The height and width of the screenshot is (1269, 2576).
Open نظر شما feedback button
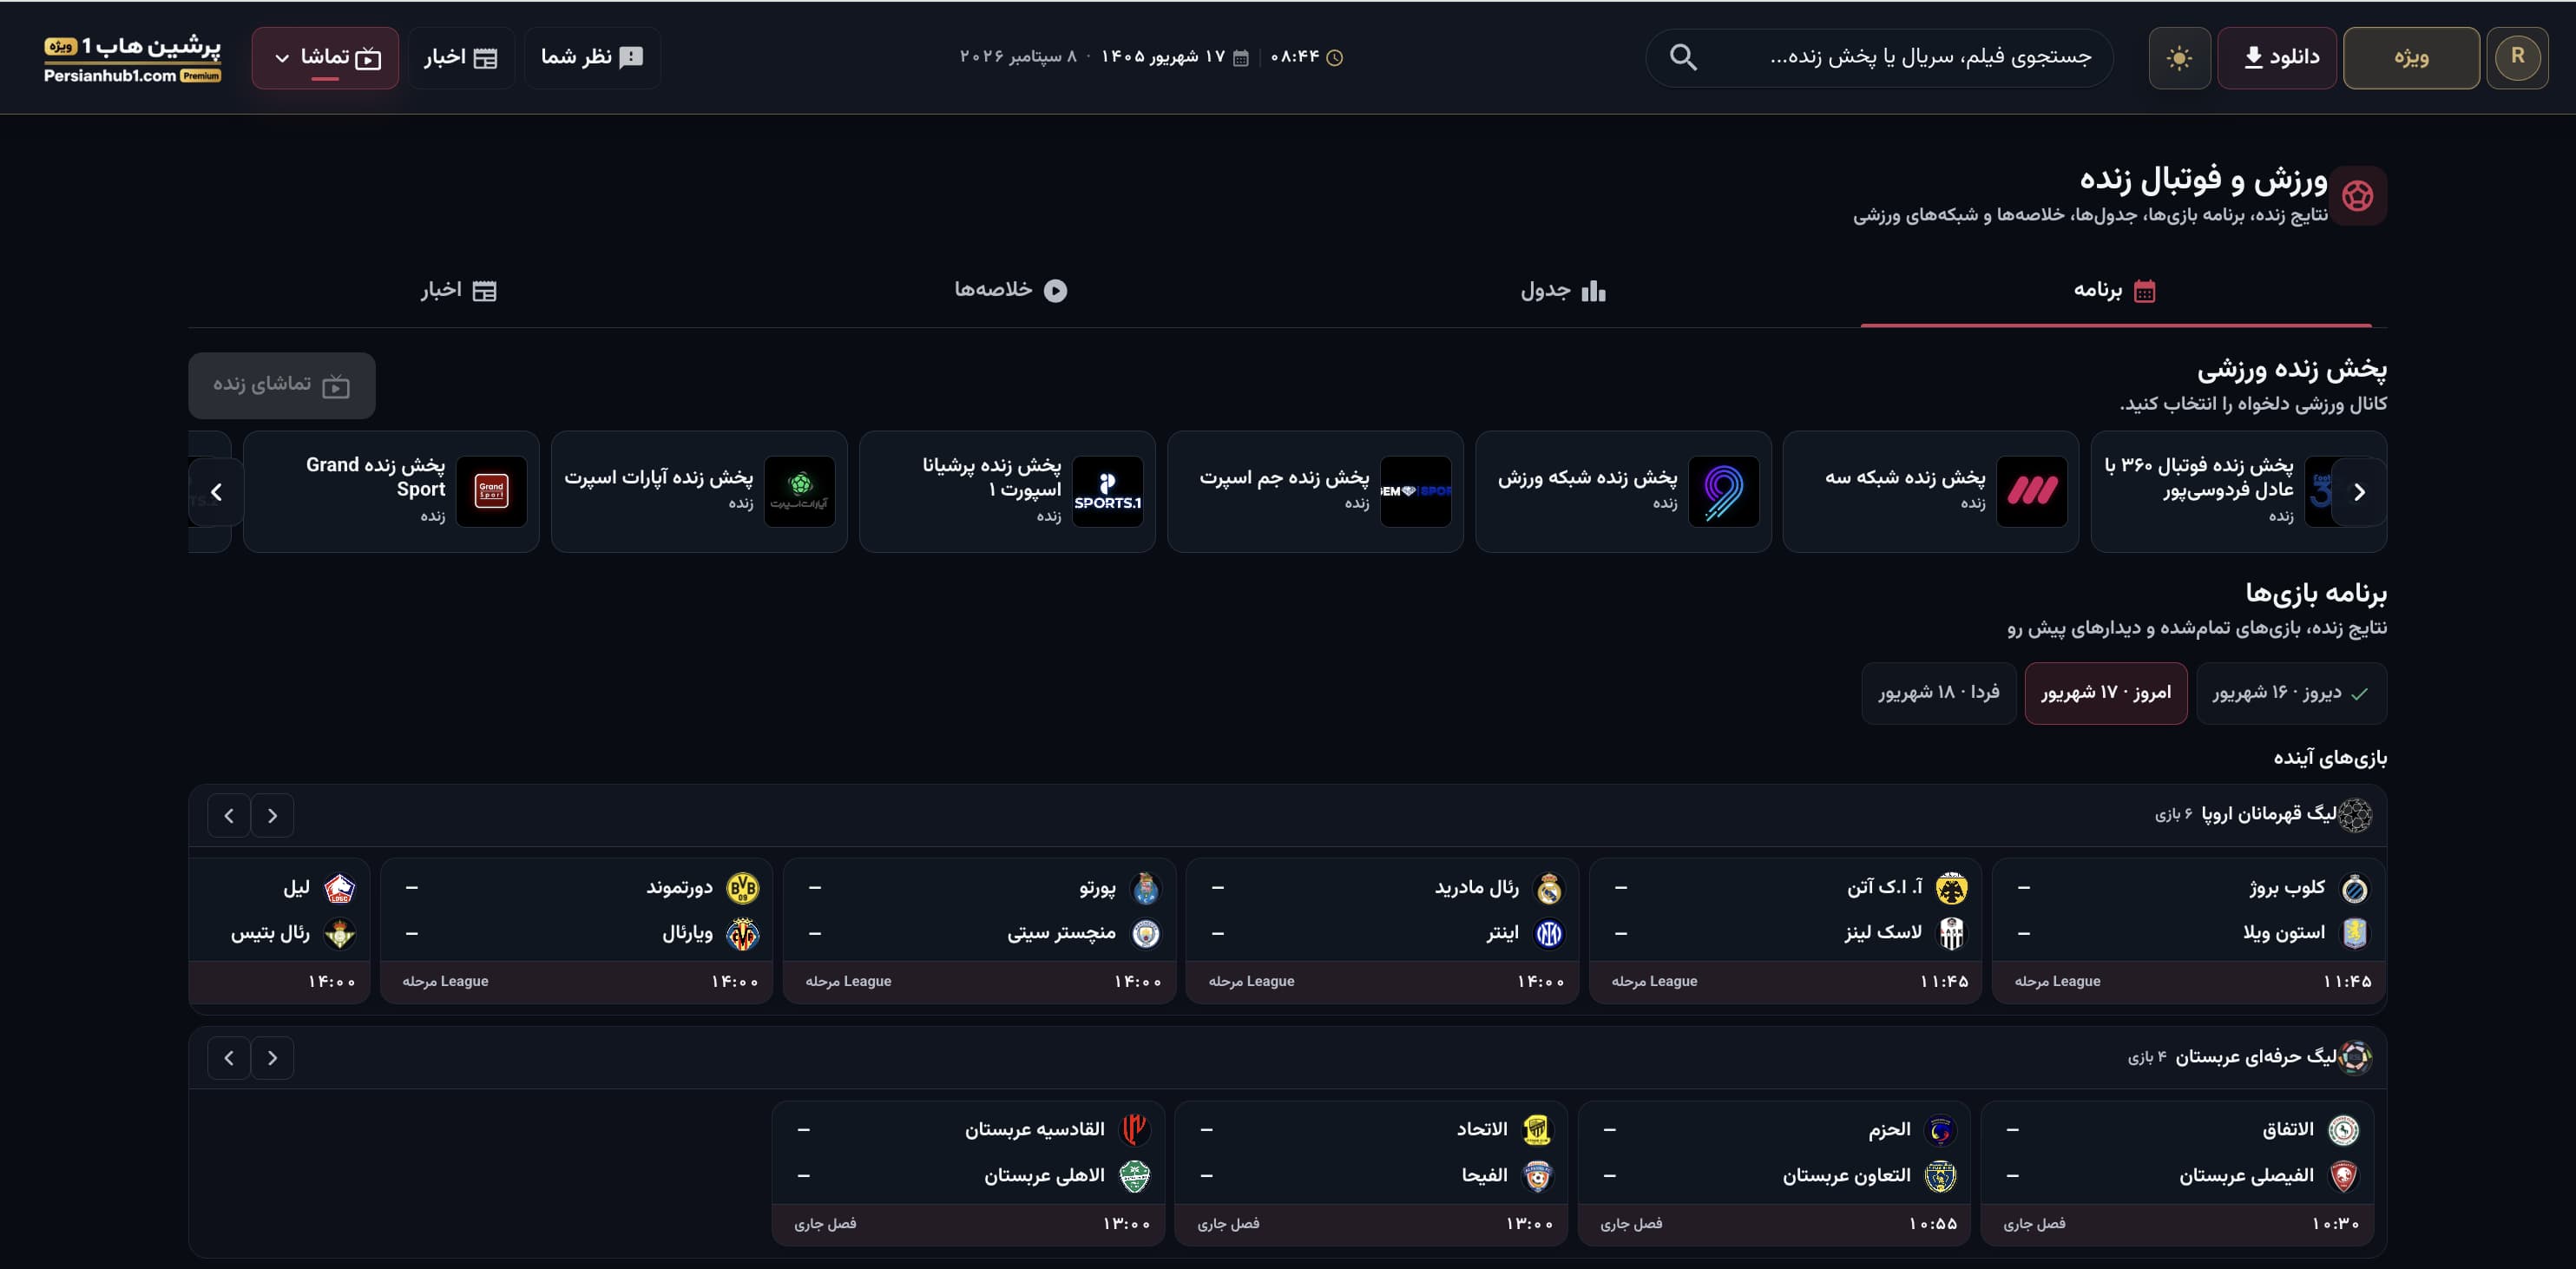(x=592, y=58)
